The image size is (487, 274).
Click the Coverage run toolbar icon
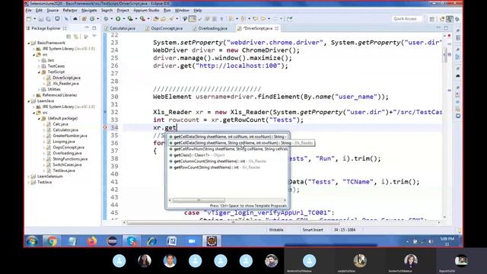pyautogui.click(x=130, y=19)
